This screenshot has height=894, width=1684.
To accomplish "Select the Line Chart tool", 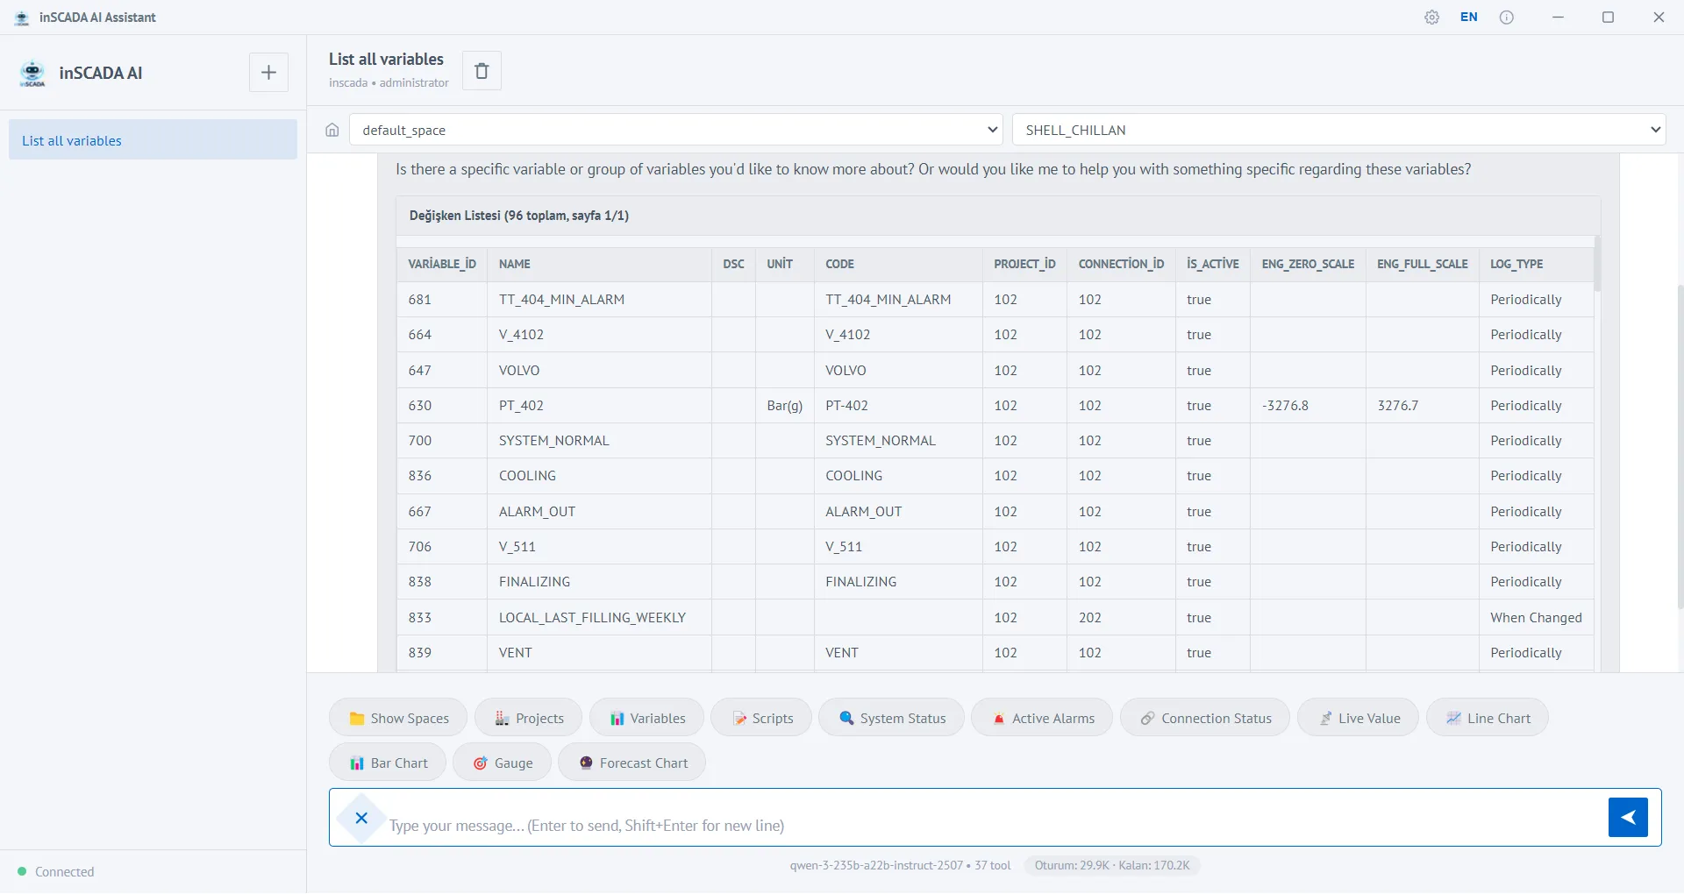I will click(1488, 717).
